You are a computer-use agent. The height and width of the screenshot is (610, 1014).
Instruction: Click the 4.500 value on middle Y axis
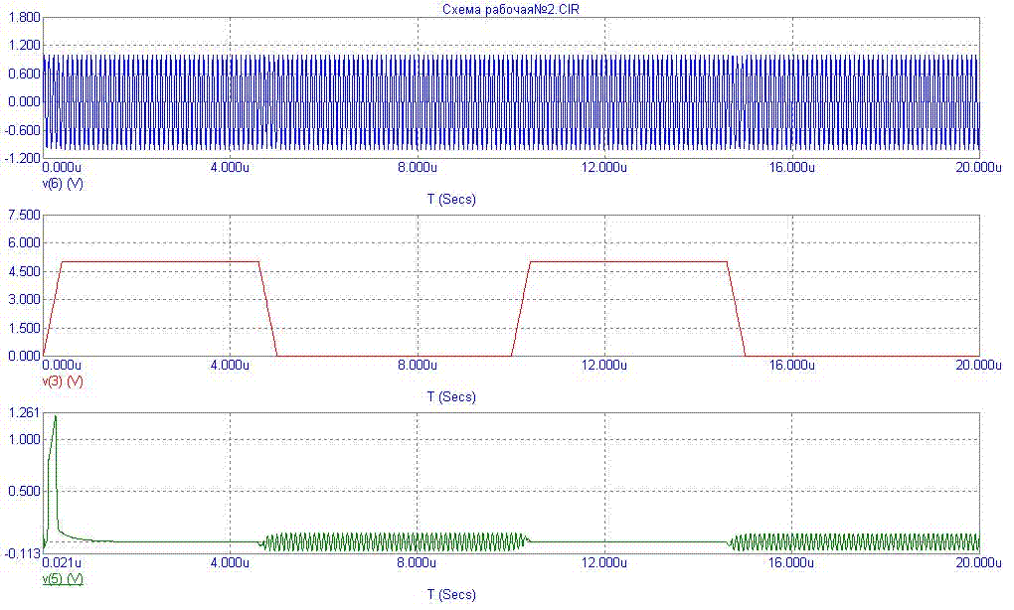click(x=23, y=271)
